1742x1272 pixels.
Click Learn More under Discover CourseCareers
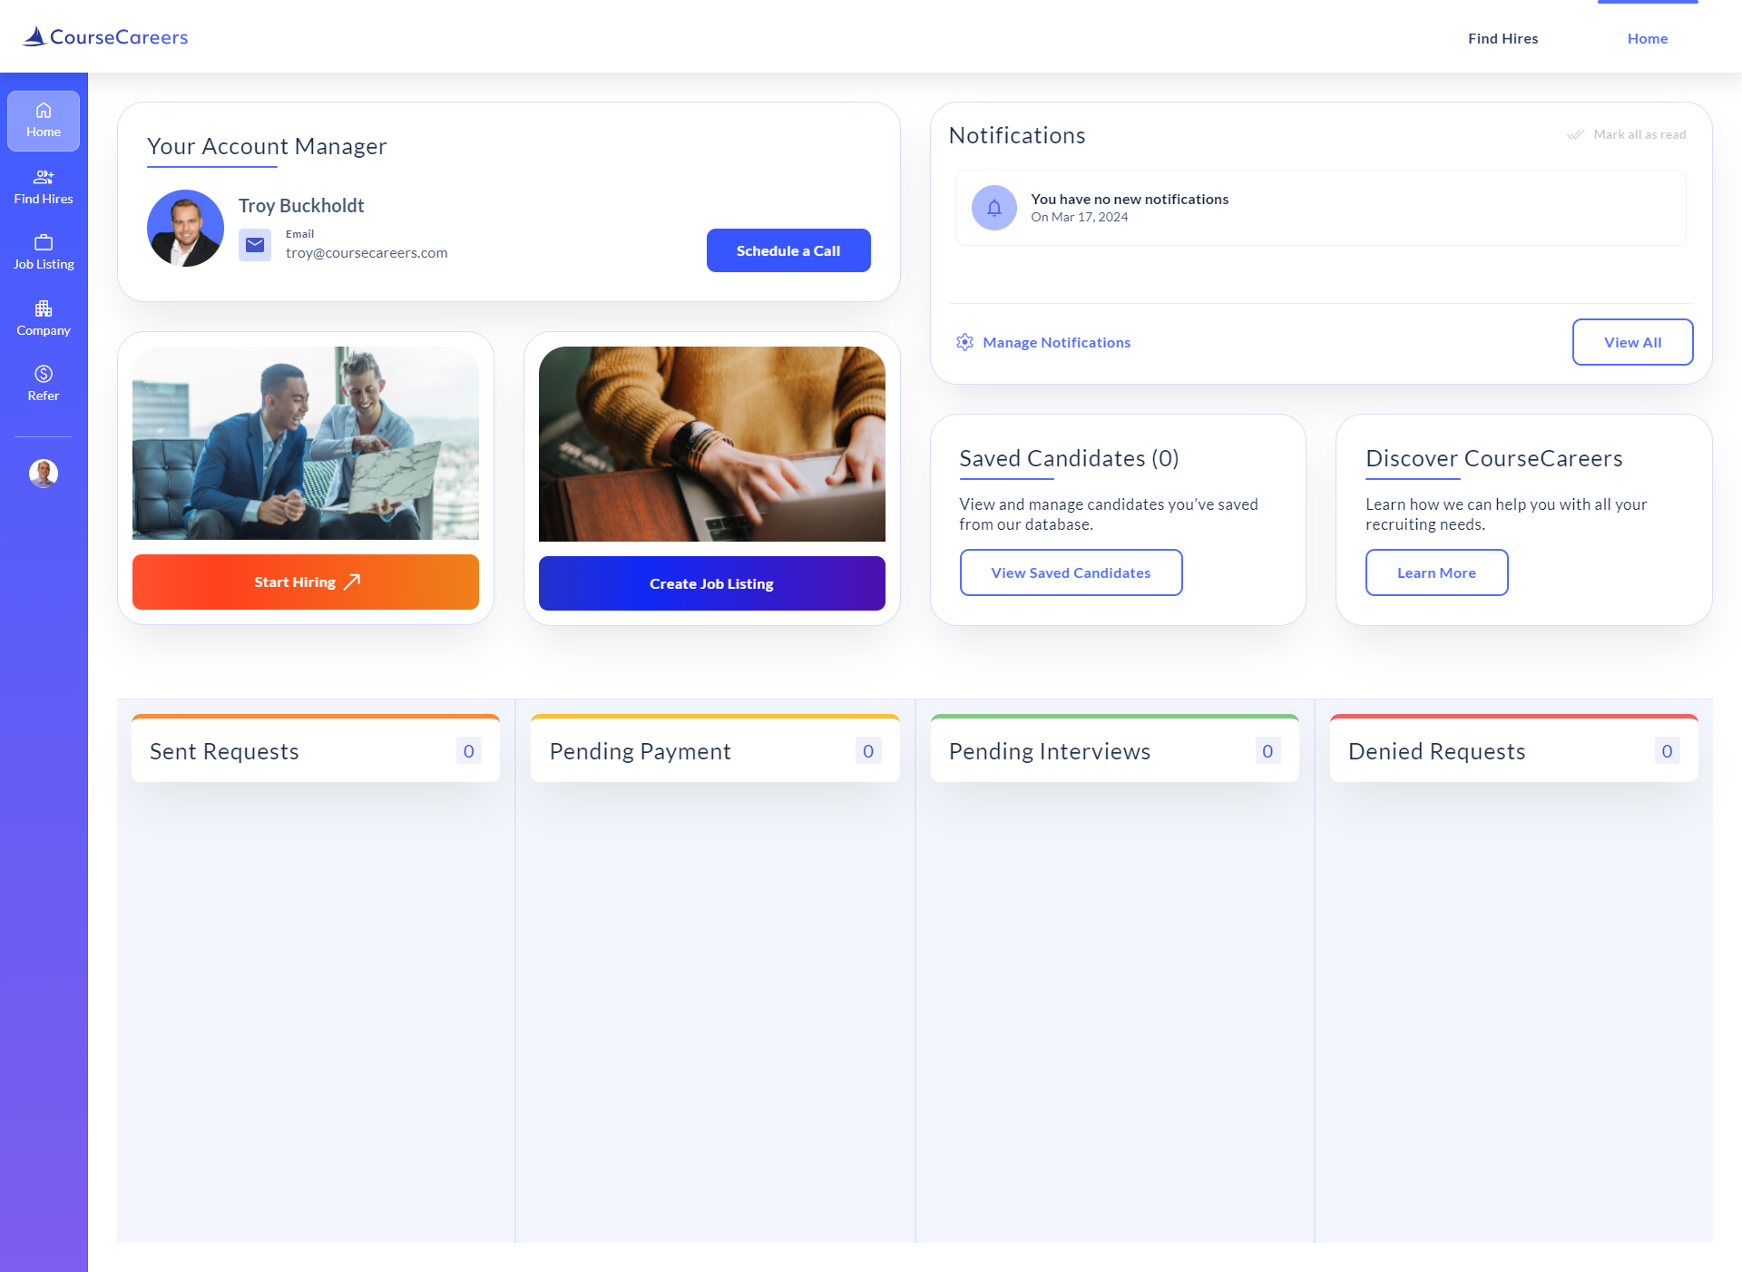tap(1436, 572)
